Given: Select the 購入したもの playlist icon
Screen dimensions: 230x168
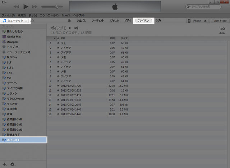Looking at the screenshot, I should click(4, 31).
